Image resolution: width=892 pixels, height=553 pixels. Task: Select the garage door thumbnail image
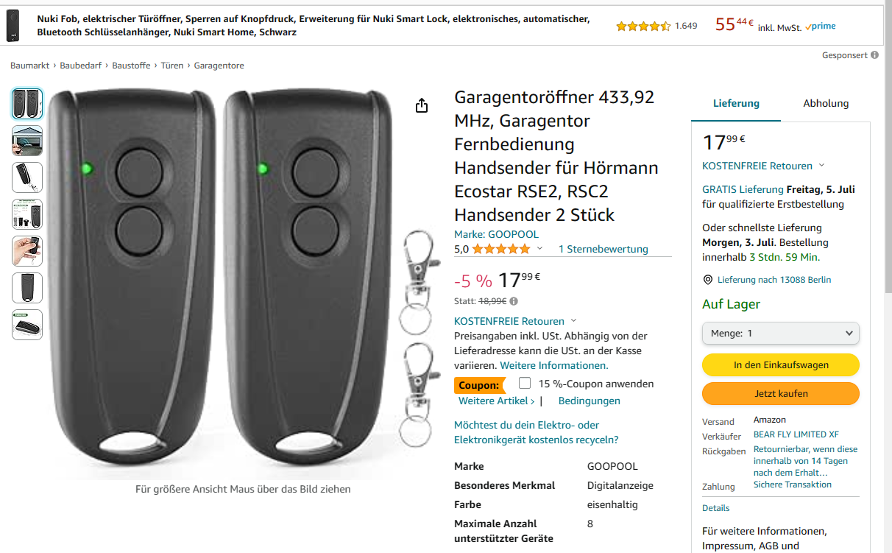[27, 141]
